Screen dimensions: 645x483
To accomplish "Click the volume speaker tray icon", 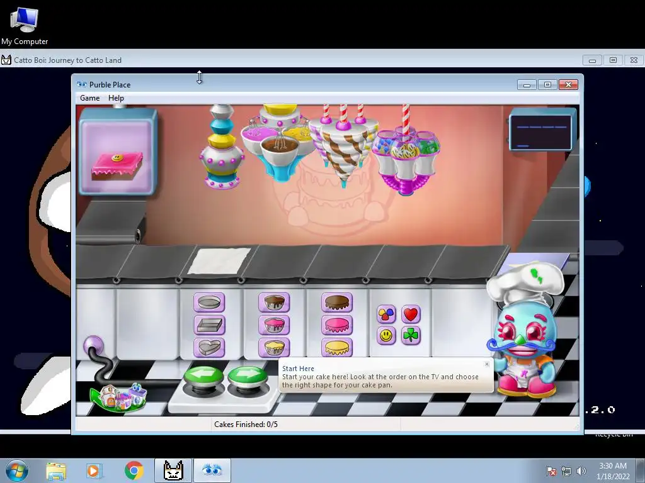I will [581, 471].
